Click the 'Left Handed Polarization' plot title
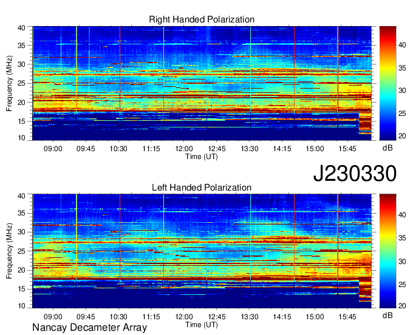Image resolution: width=413 pixels, height=335 pixels. [202, 188]
